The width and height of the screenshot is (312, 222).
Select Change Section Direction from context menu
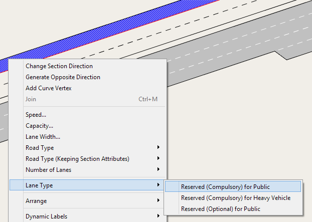click(x=59, y=66)
